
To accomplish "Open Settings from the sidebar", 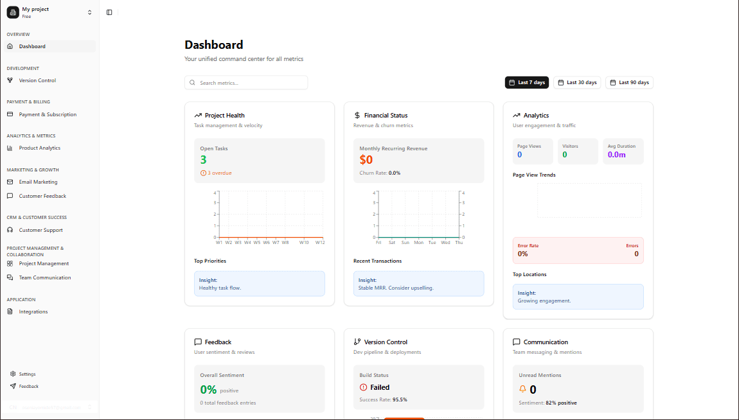I will (x=26, y=373).
